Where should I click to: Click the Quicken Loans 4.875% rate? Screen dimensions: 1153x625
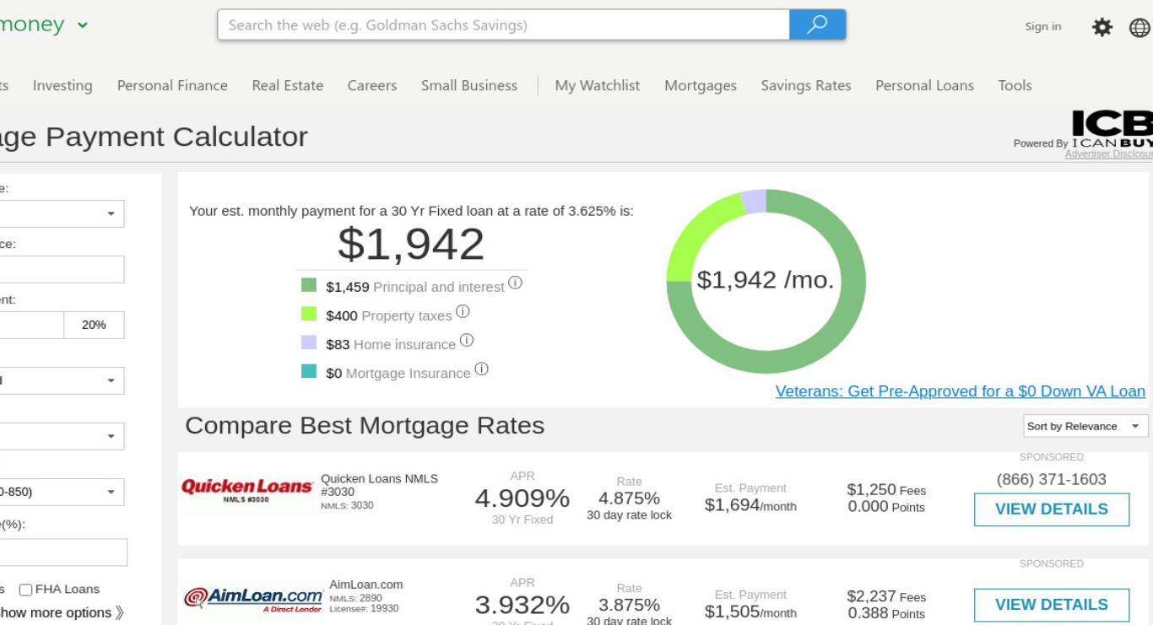629,498
